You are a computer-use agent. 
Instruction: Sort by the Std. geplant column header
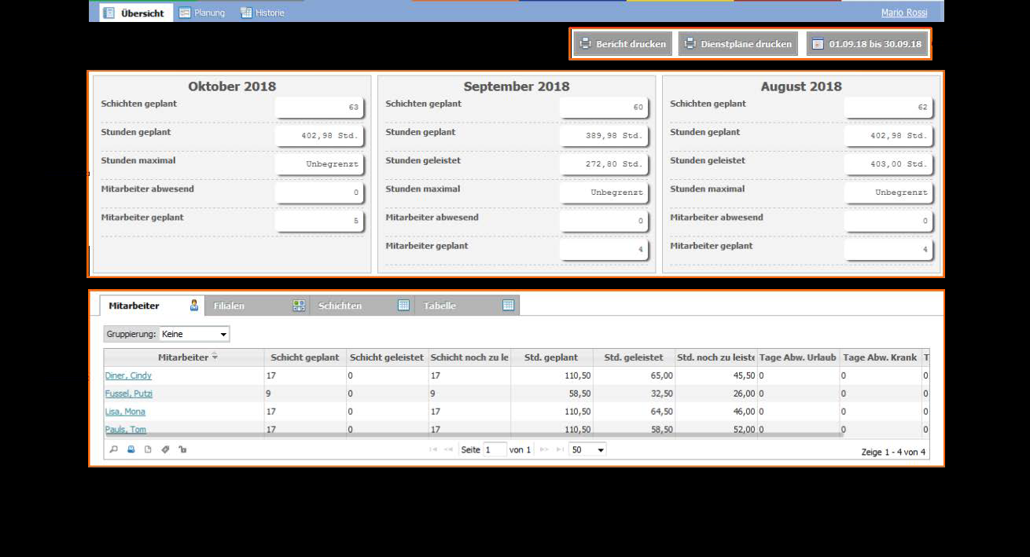[x=552, y=357]
